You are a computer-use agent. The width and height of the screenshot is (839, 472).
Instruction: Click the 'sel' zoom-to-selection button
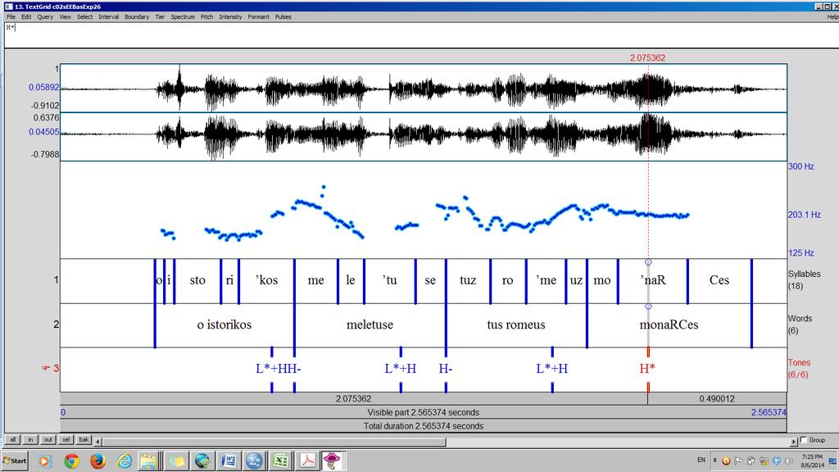pos(66,440)
